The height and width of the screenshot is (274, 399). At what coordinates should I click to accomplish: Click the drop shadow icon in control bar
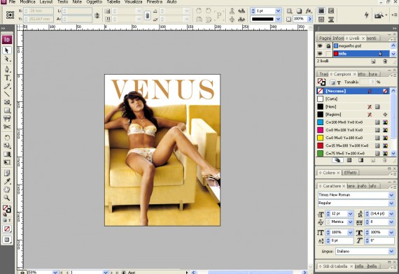[300, 10]
